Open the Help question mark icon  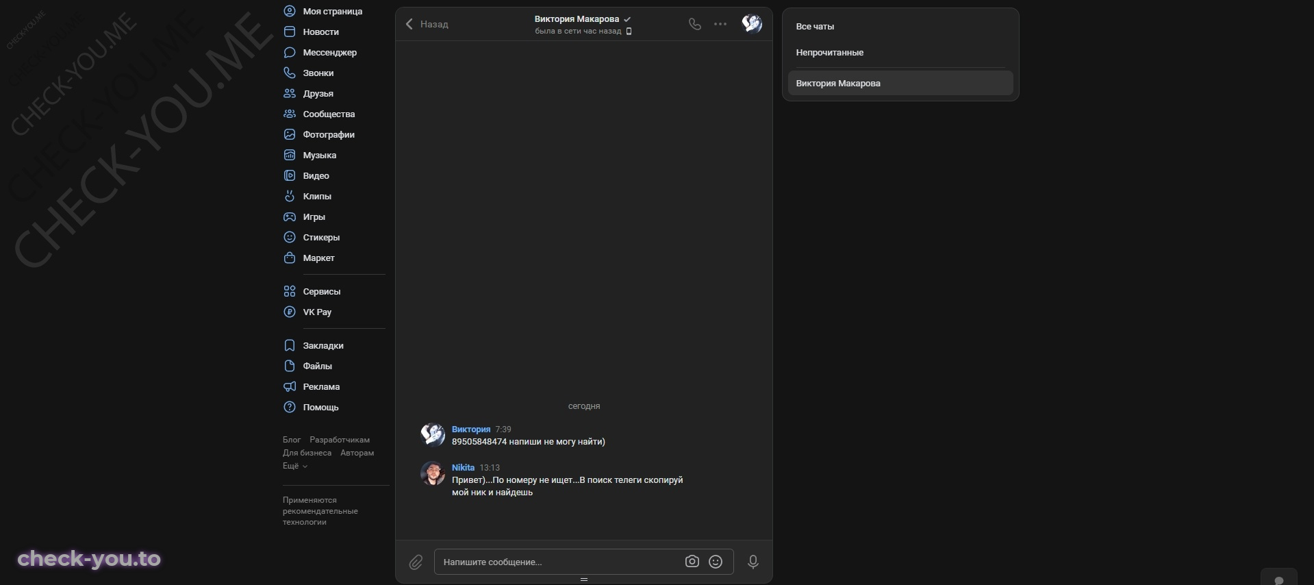[x=290, y=407]
